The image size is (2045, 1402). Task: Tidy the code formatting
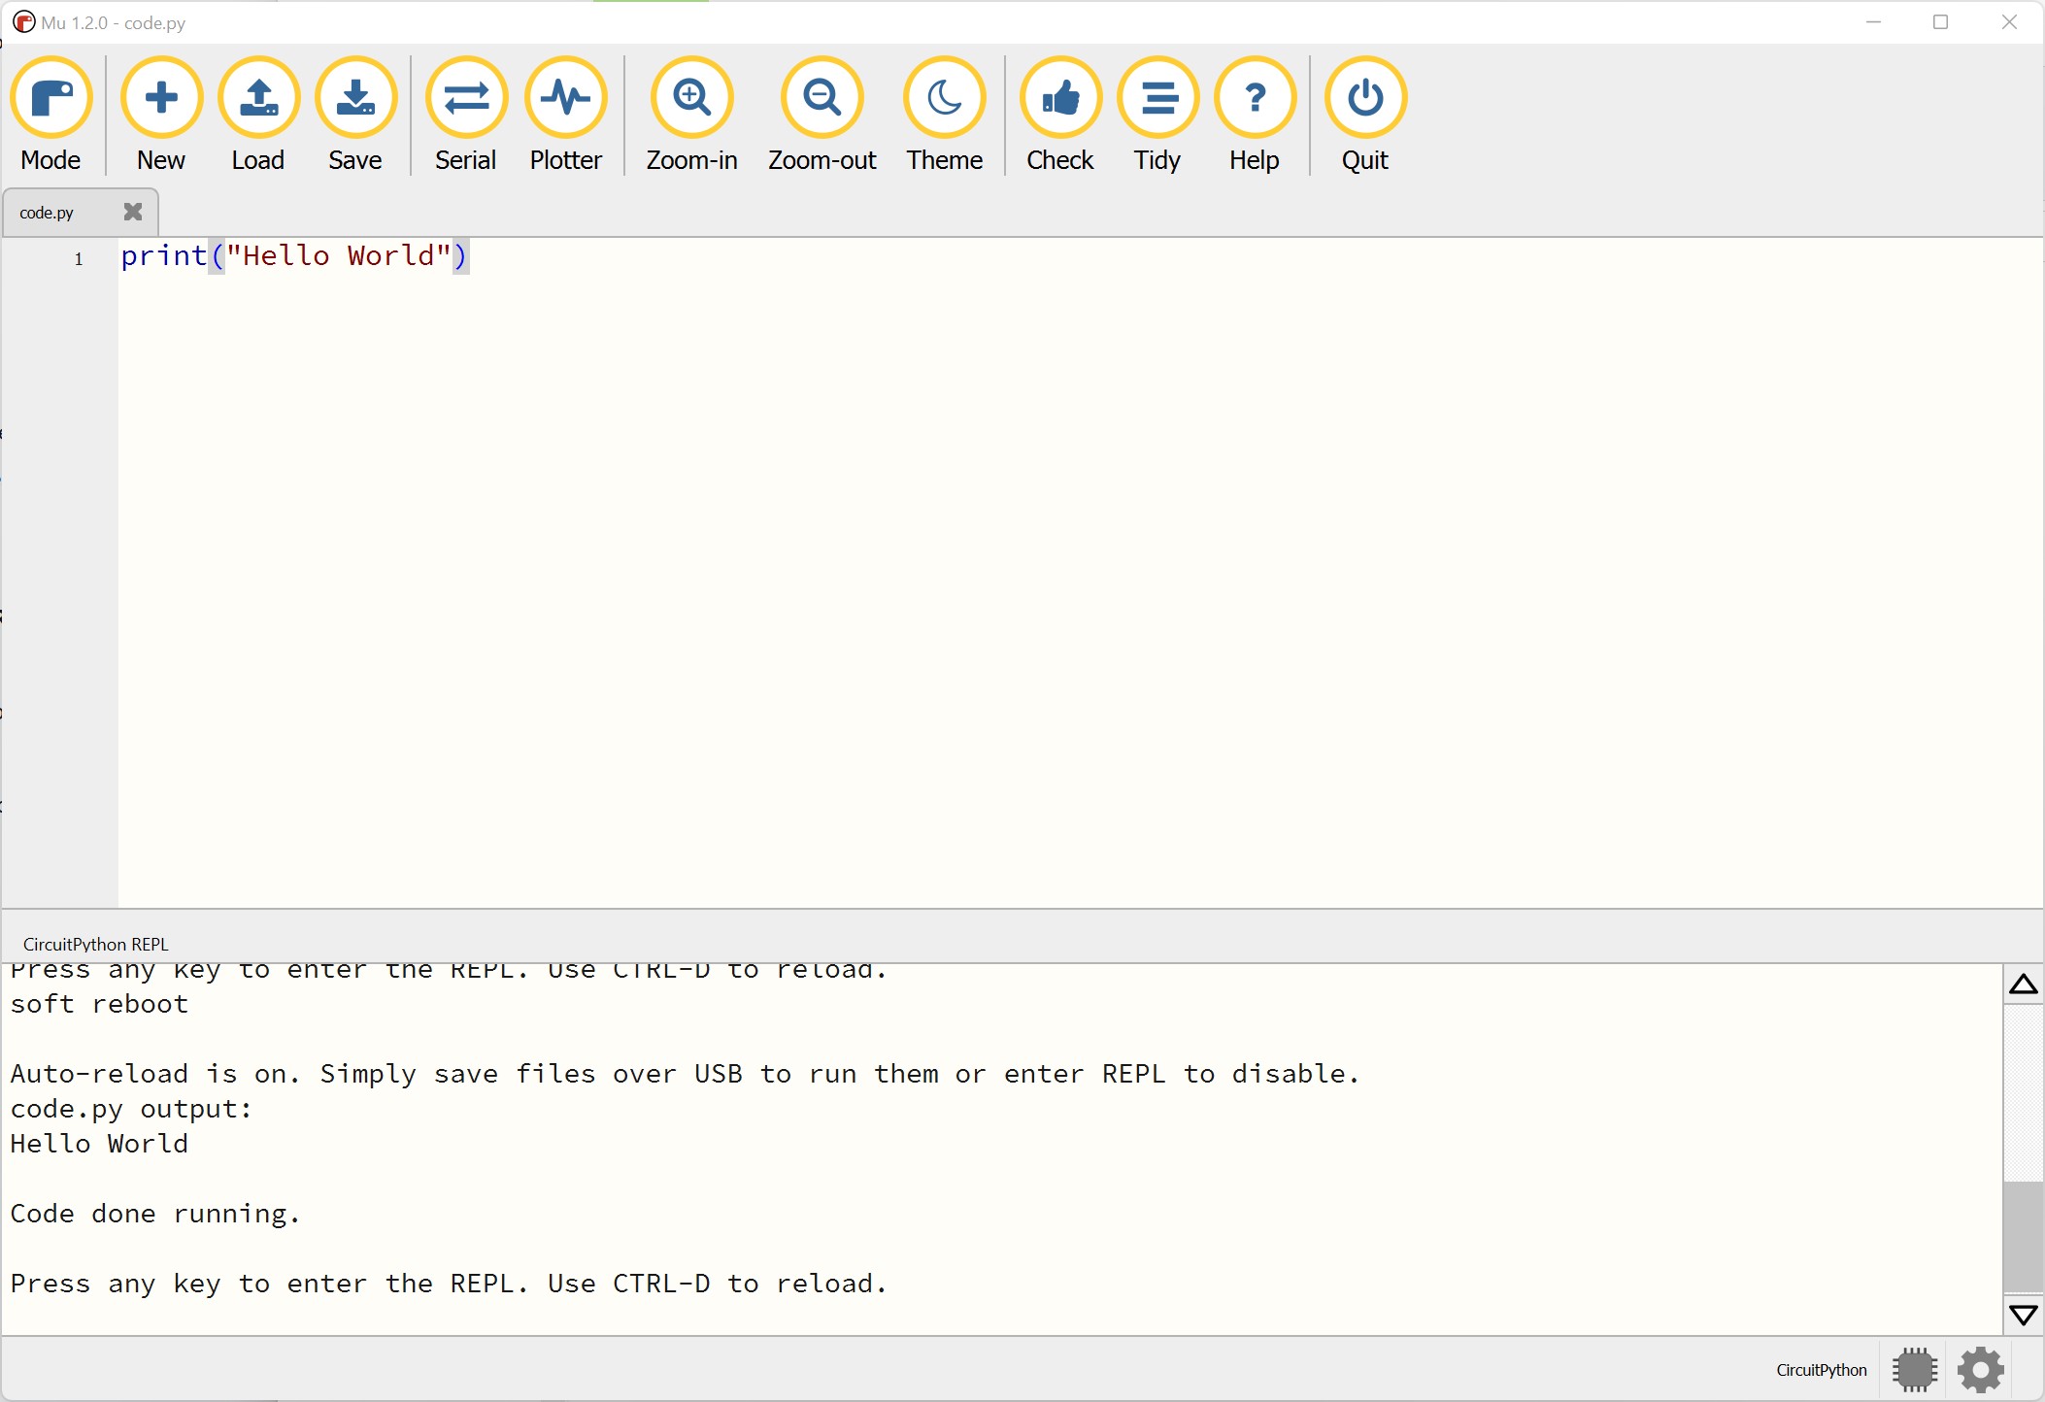1157,115
